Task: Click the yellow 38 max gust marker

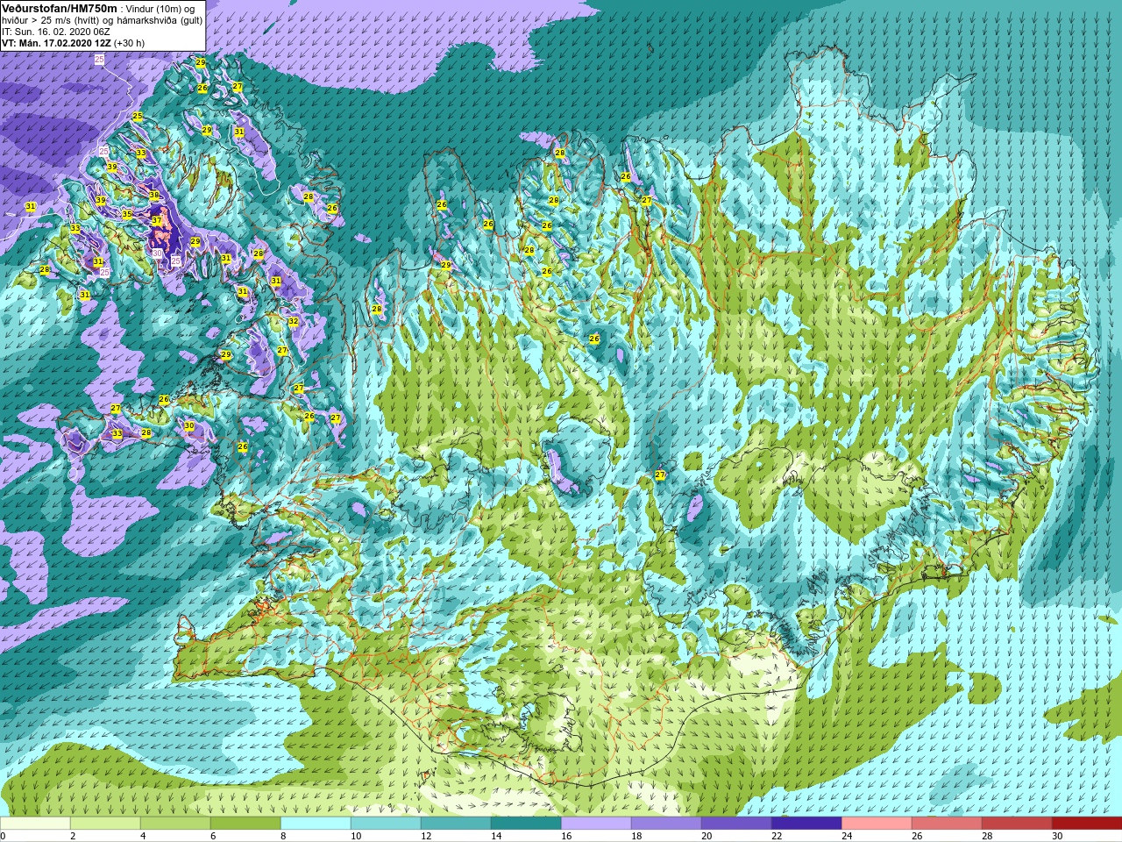Action: 154,196
